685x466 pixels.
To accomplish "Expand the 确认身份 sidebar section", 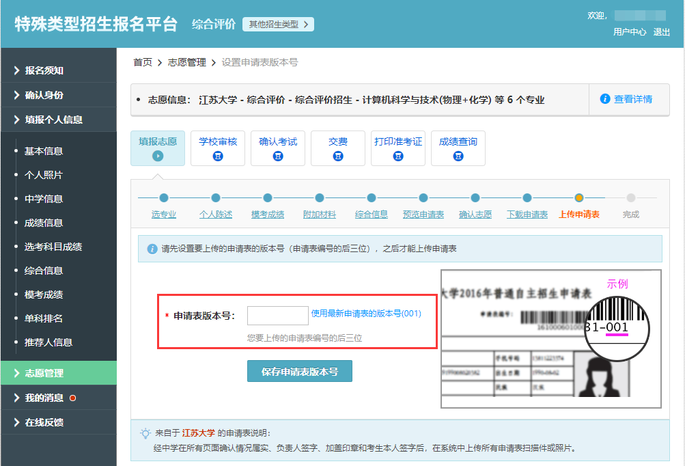I will tap(44, 95).
